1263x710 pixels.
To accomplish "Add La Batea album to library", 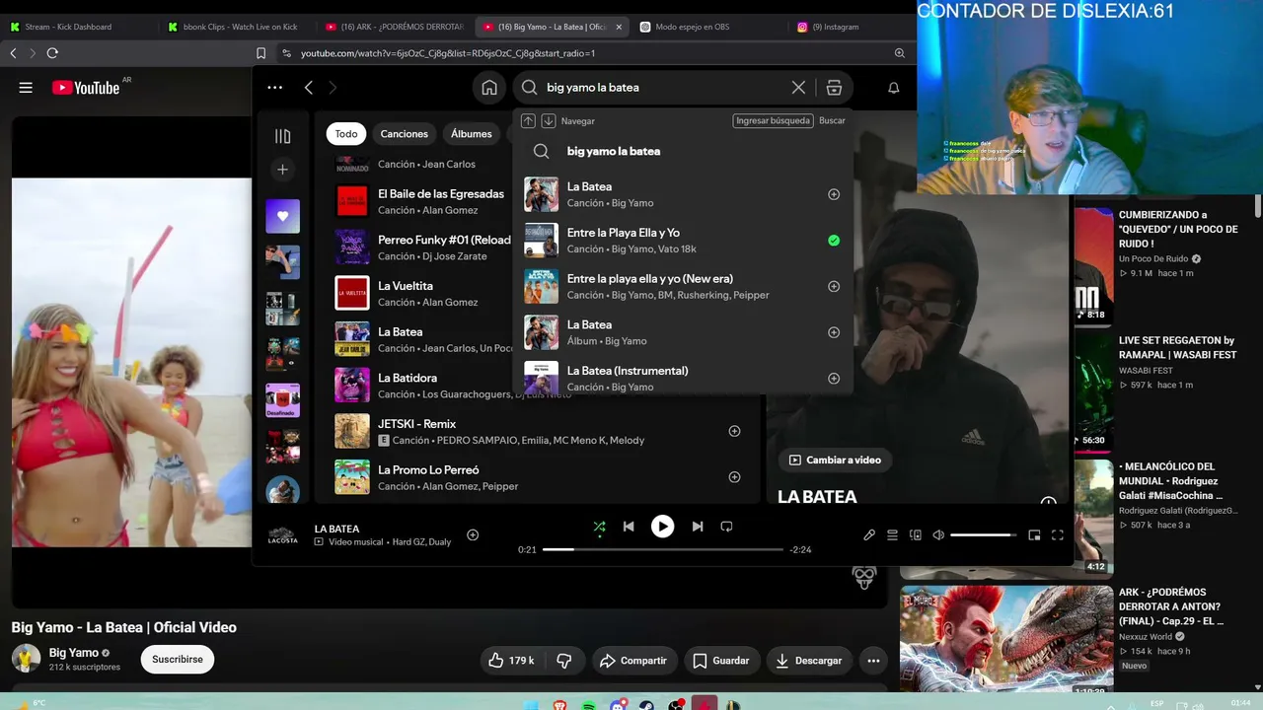I will click(834, 332).
